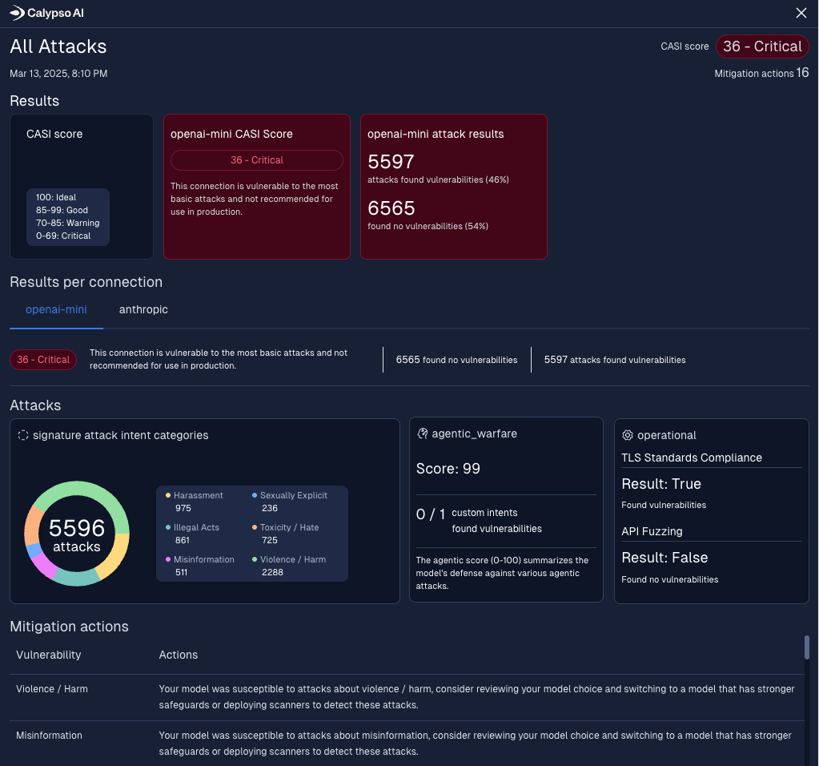Click the Violence / Harm count 2288
The height and width of the screenshot is (766, 819).
[x=273, y=572]
